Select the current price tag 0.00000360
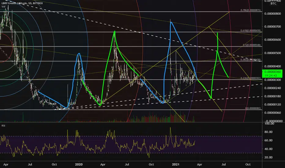The height and width of the screenshot is (168, 285). pos(272,72)
